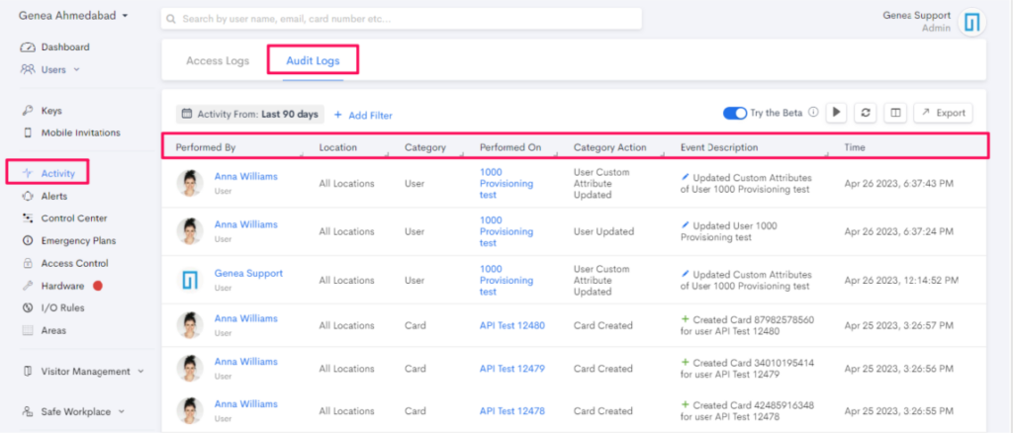
Task: Click the play live-stream button
Action: coord(836,113)
